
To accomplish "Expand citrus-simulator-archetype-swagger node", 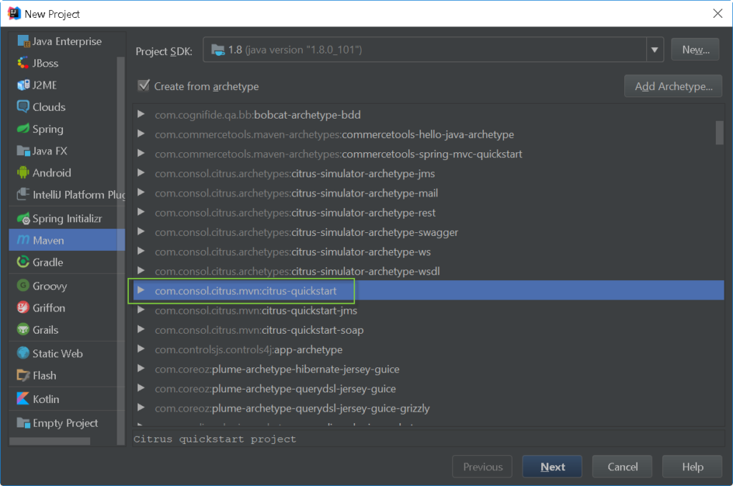I will 141,232.
